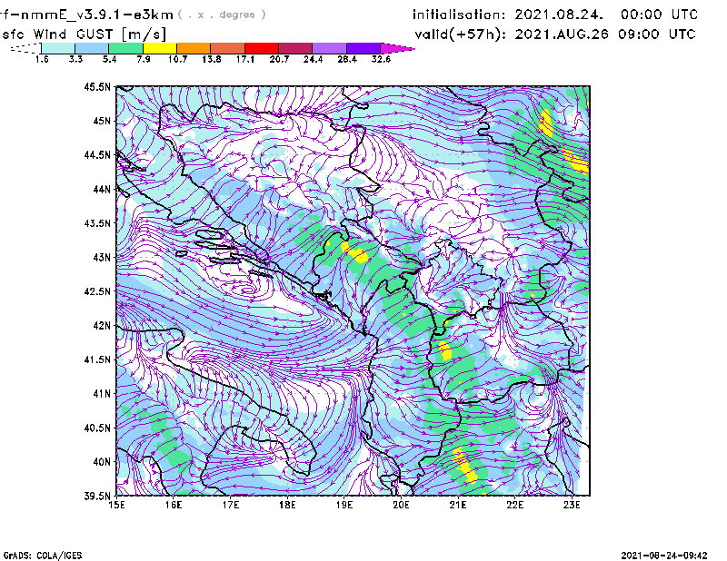Click the '( . x . degree )' grey text
This screenshot has height=561, width=727.
tap(222, 15)
